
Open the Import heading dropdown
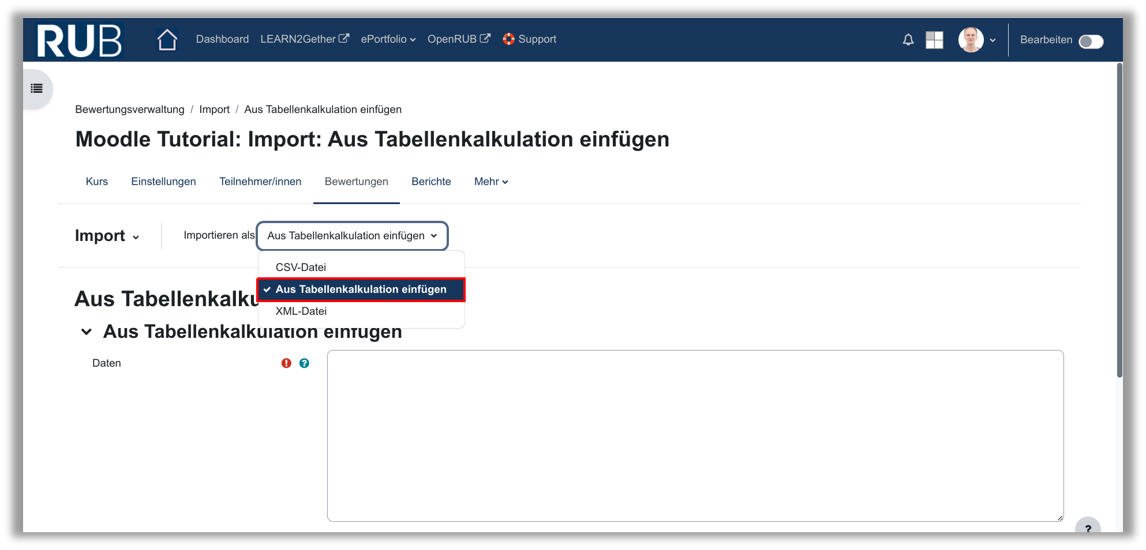point(107,236)
